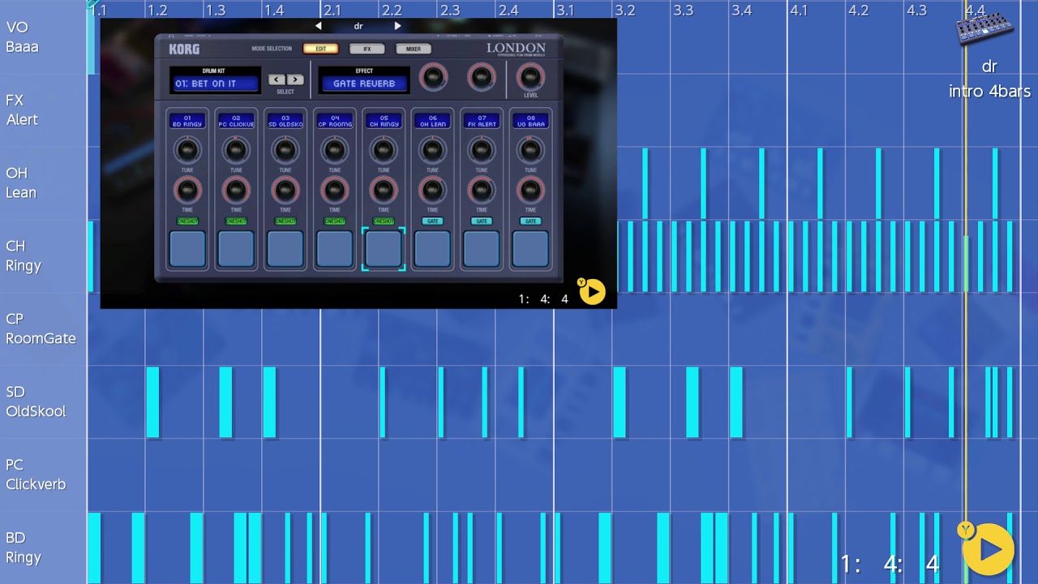Click the TUNE knob for channel 06
Image resolution: width=1038 pixels, height=584 pixels.
coord(432,150)
